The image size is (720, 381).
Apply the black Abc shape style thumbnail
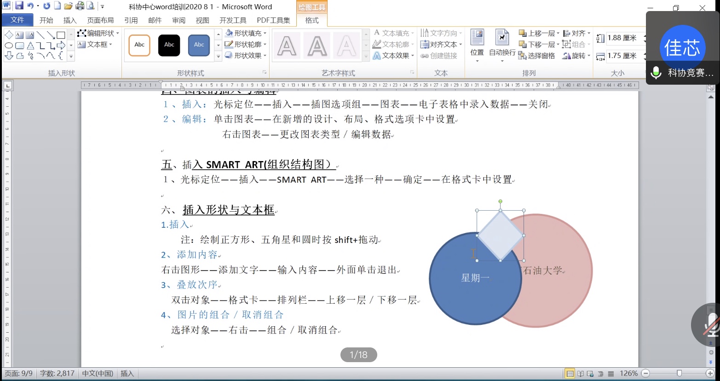169,45
